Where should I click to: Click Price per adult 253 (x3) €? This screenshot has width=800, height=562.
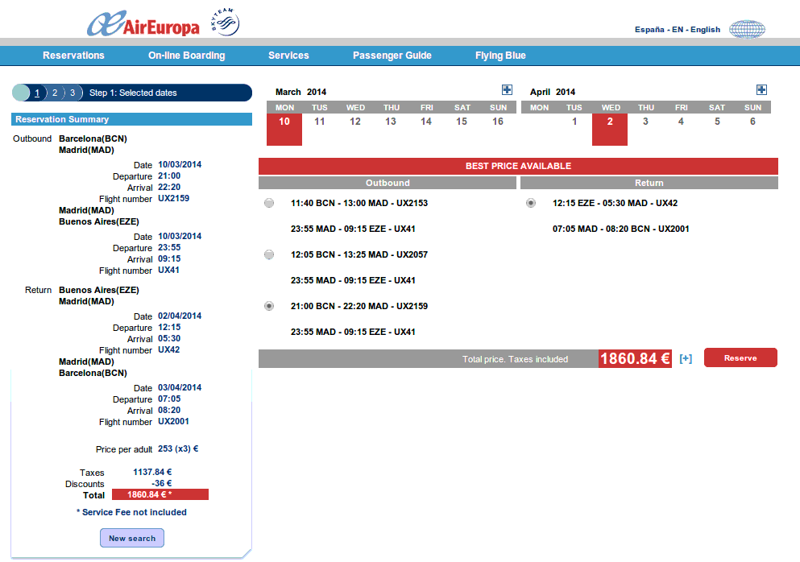click(178, 448)
